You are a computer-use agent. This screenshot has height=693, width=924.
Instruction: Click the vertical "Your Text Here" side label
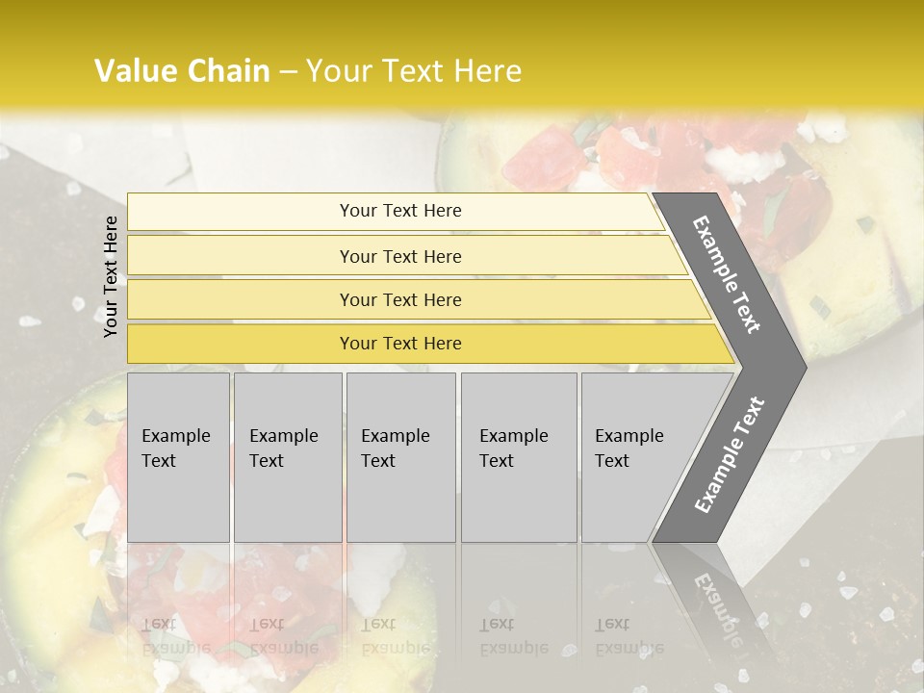111,276
